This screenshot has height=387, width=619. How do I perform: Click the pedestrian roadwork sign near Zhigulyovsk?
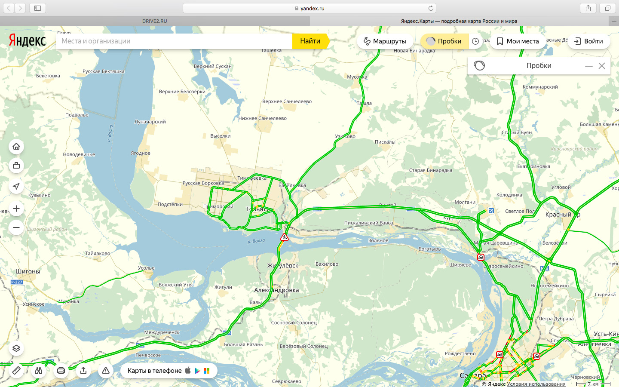click(284, 237)
